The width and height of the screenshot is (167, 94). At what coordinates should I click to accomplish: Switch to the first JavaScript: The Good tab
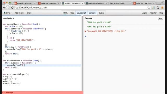(49, 3)
